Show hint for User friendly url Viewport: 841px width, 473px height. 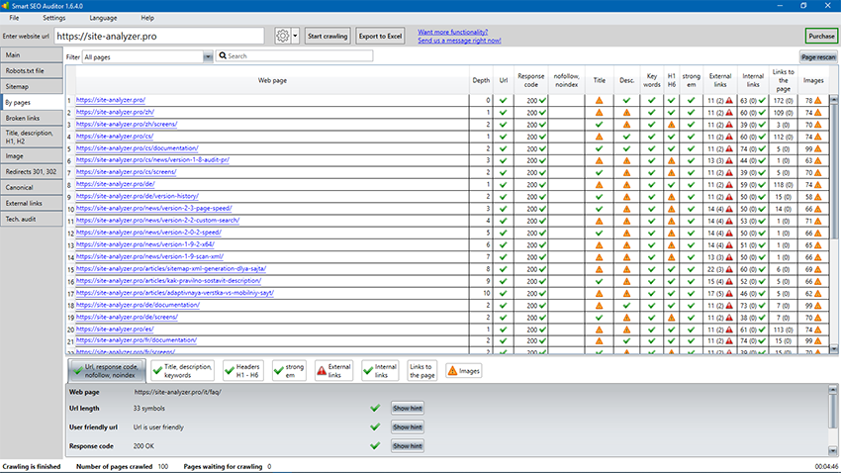[x=407, y=426]
